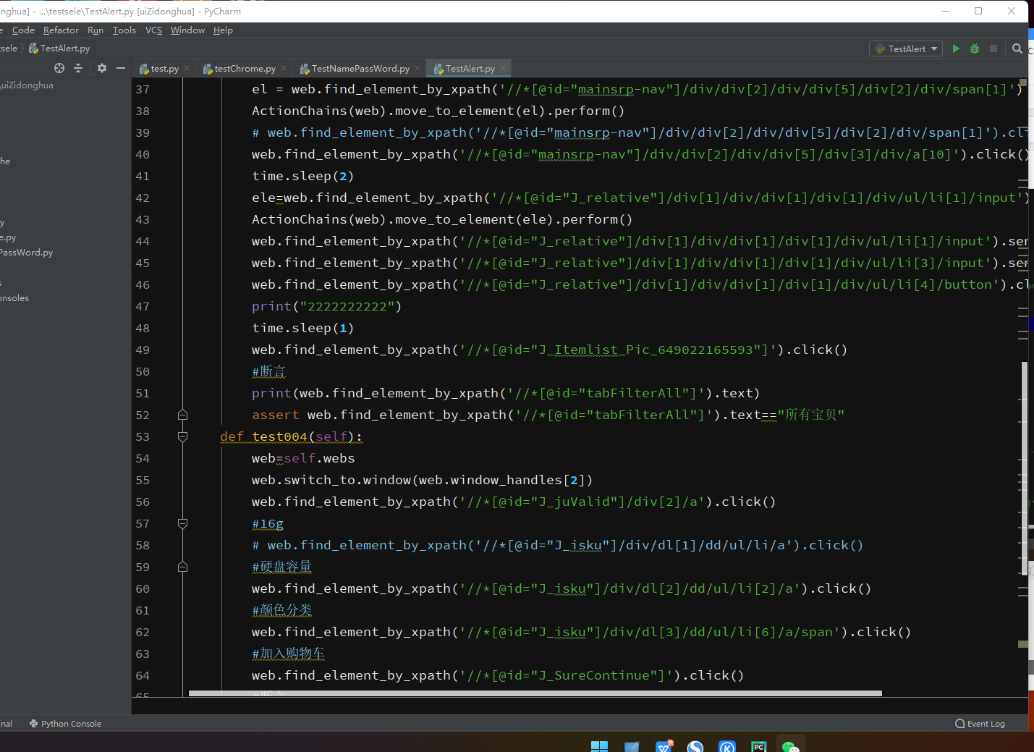Collapse def test004 at line 53

tap(182, 436)
